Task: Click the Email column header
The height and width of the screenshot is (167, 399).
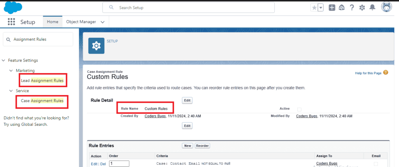Action: point(376,156)
